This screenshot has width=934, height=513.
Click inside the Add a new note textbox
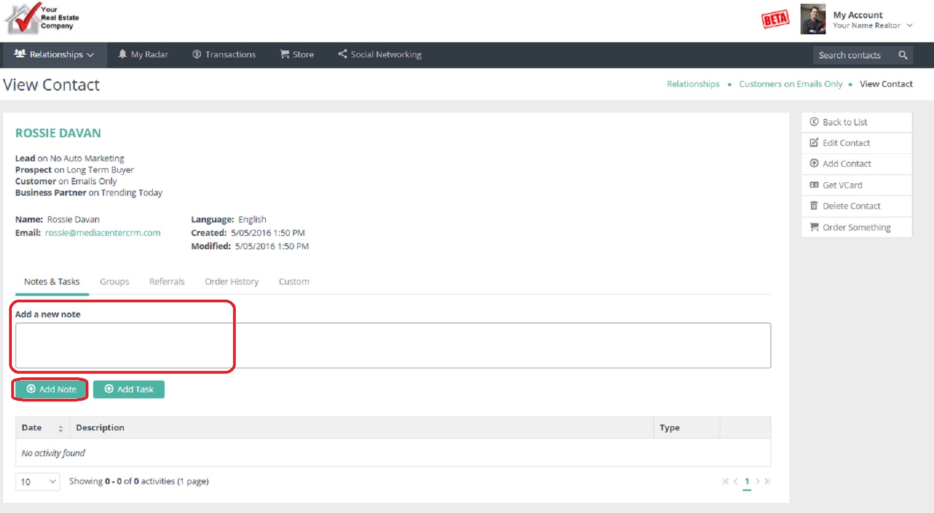tap(393, 345)
